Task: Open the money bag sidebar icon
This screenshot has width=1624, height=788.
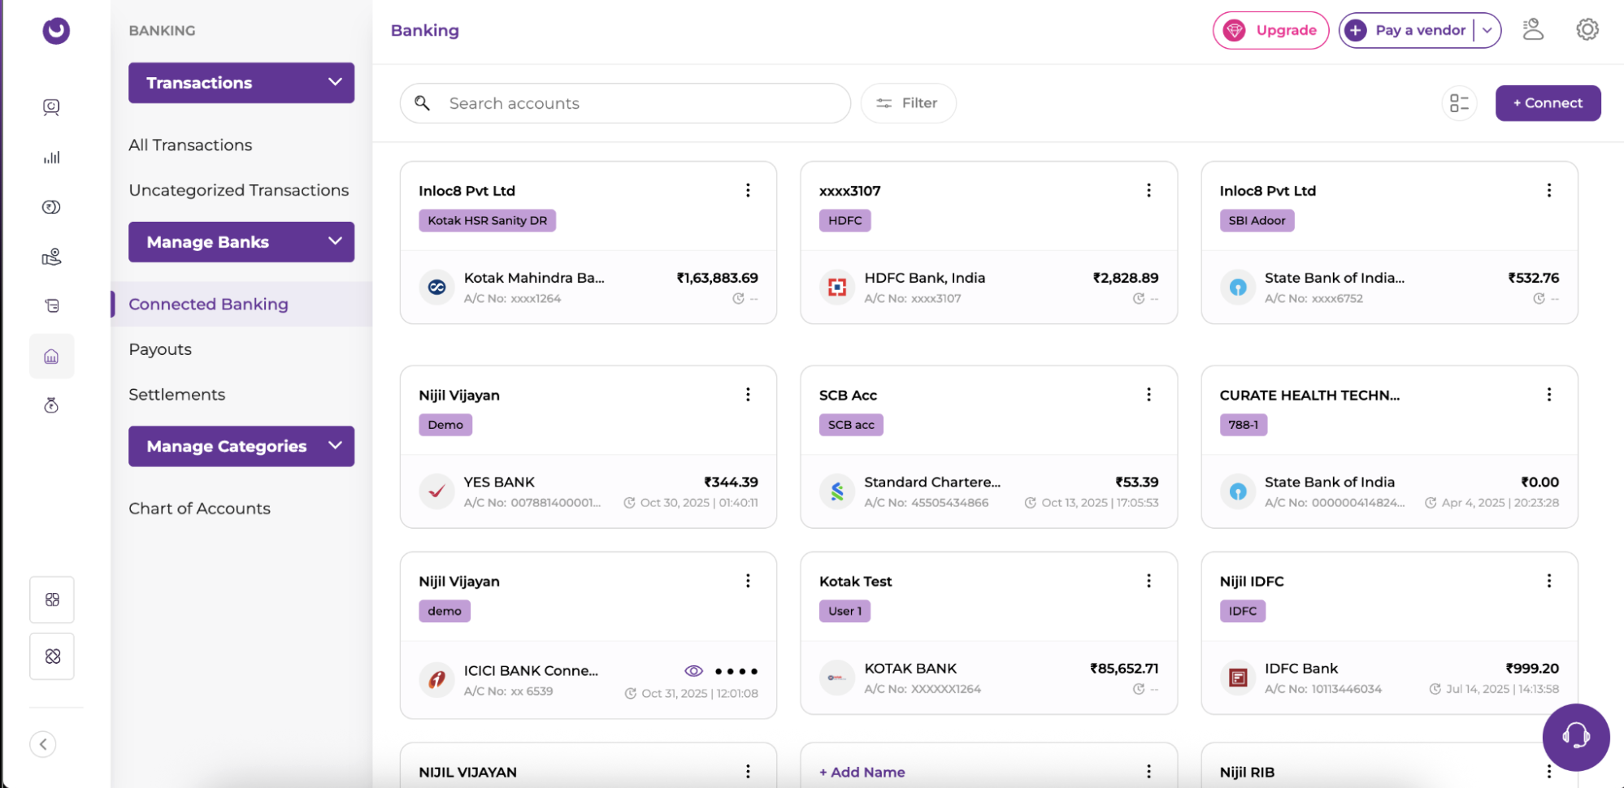Action: point(51,405)
